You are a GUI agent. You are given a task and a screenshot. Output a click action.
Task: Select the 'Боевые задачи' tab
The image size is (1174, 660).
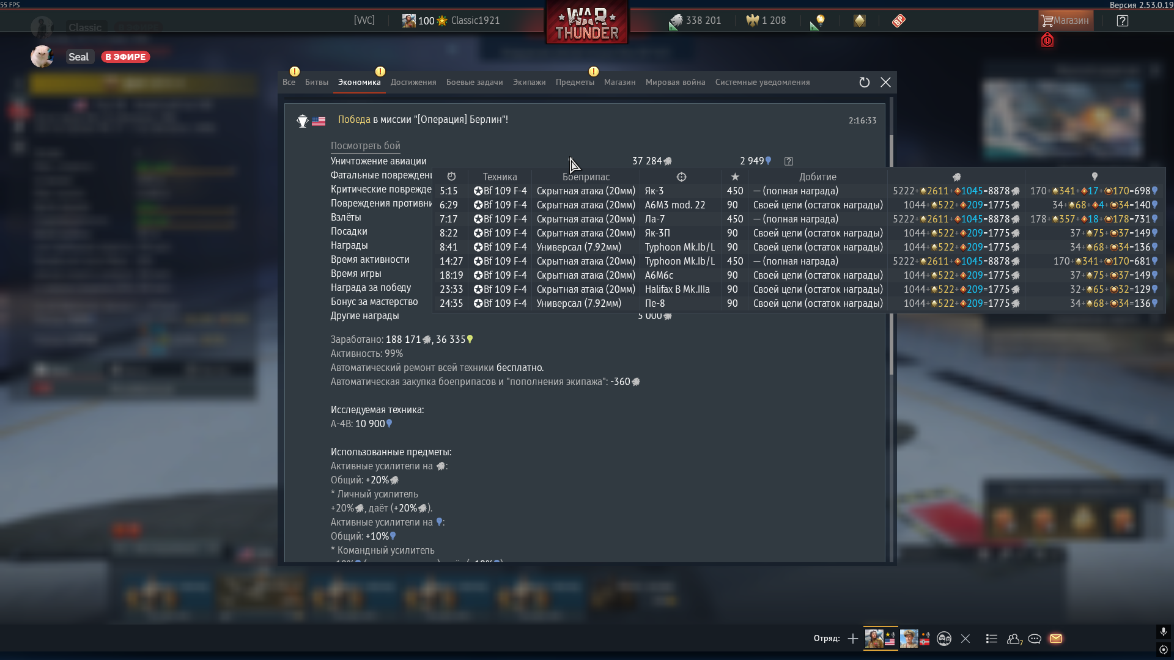[x=474, y=82]
